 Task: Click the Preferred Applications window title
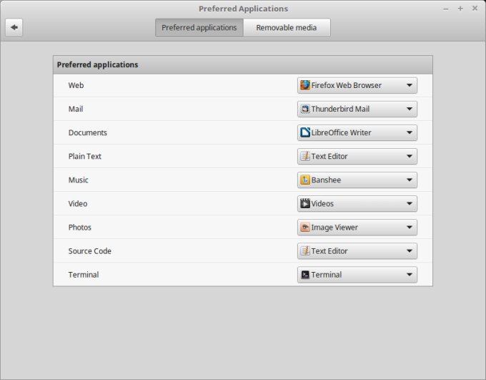tap(243, 9)
